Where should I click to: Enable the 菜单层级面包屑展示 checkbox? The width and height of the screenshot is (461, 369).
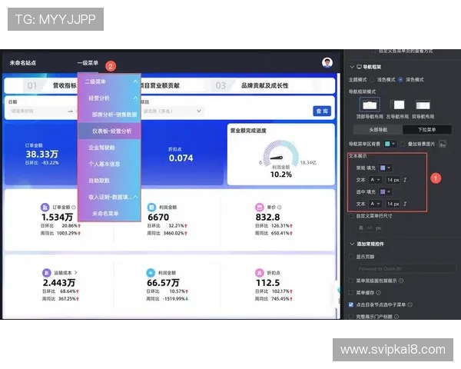[351, 281]
